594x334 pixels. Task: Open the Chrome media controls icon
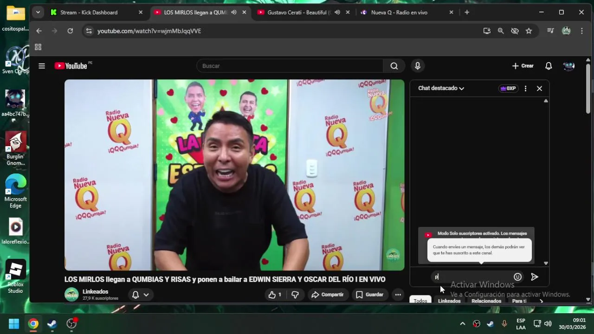[550, 31]
